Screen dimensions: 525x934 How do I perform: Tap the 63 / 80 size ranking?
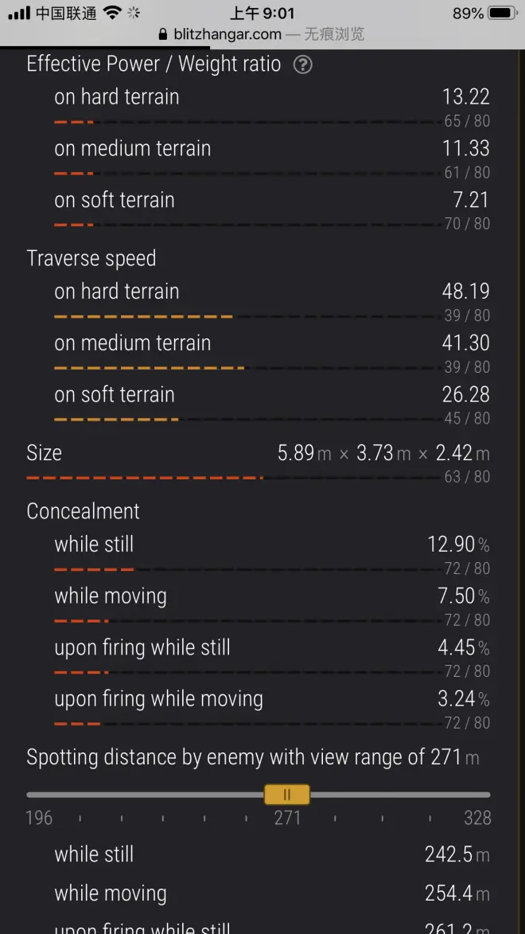tap(467, 476)
